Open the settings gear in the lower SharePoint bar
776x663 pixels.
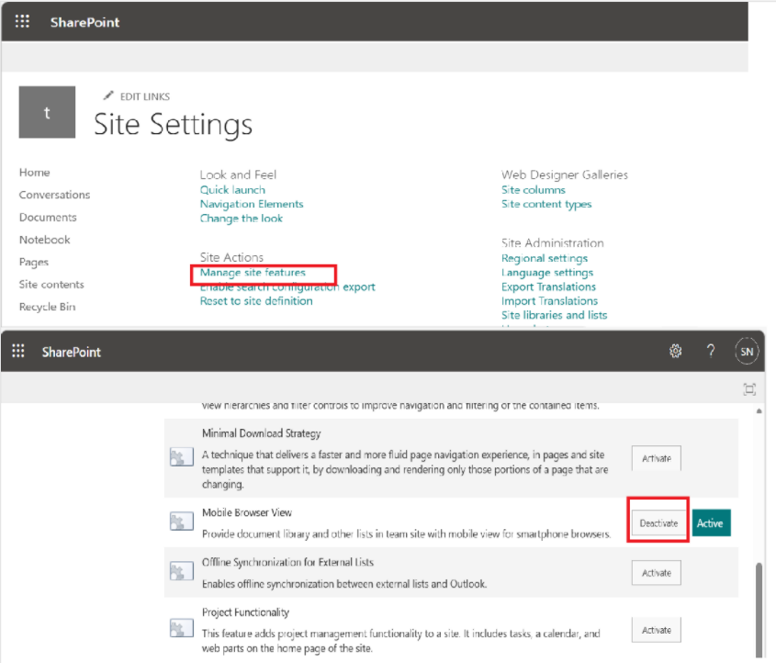(x=676, y=351)
